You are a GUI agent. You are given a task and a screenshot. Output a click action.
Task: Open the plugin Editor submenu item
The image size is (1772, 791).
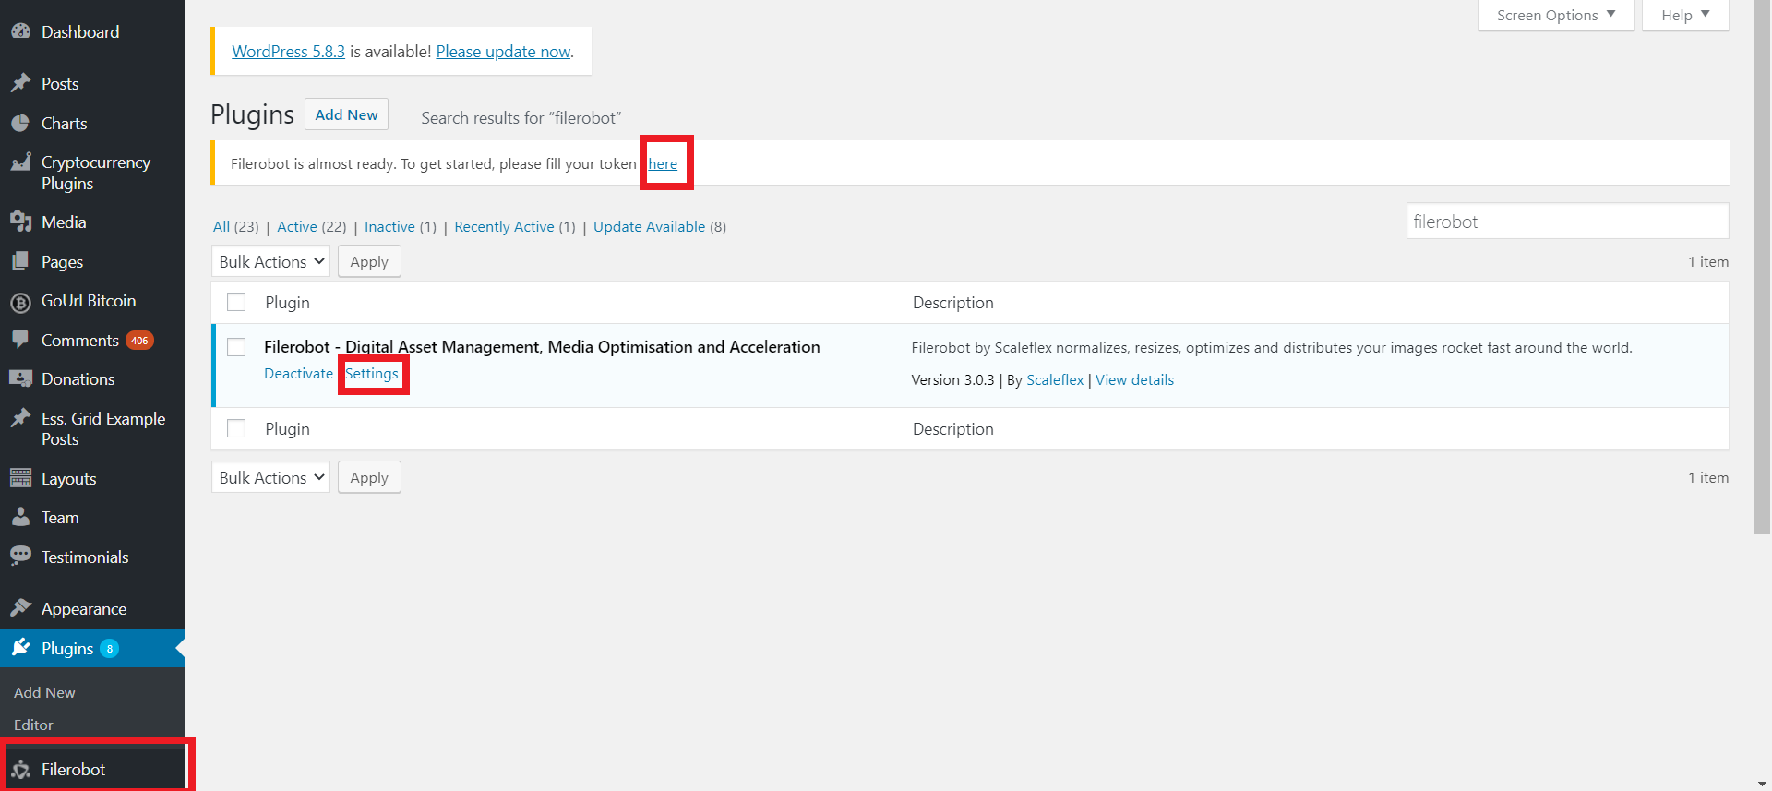[33, 725]
